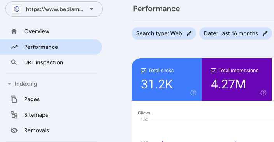Click the property globe favicon
The image size is (274, 142).
tap(17, 9)
